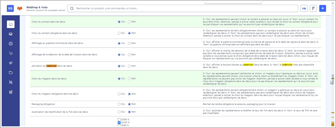Set 'Choix du contact obligatoire' to Oui
Image resolution: width=336 pixels, height=128 pixels.
tap(119, 33)
